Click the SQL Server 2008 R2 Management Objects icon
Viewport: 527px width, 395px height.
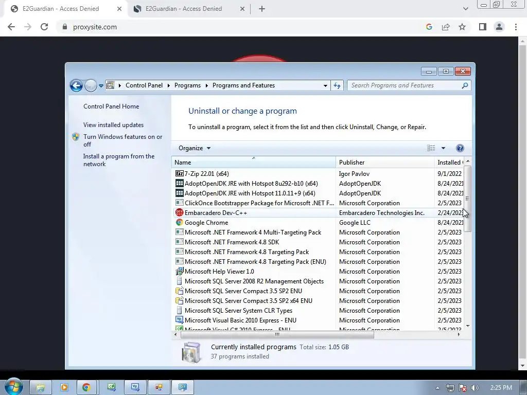click(x=180, y=281)
